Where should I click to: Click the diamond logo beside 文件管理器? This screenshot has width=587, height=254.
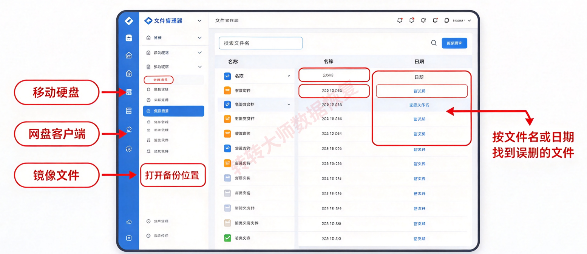tap(148, 21)
